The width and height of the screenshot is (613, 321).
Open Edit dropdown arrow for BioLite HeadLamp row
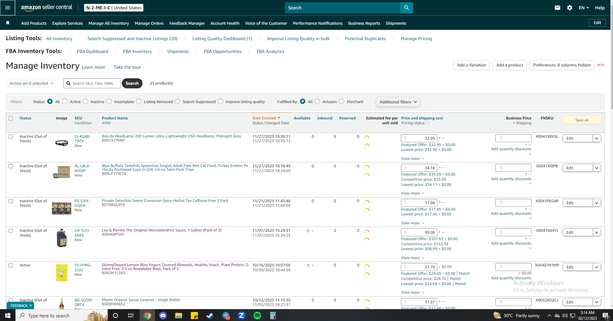[597, 138]
